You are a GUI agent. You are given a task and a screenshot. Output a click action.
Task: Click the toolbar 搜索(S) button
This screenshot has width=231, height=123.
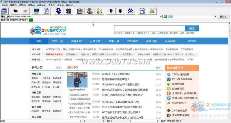coord(223,17)
